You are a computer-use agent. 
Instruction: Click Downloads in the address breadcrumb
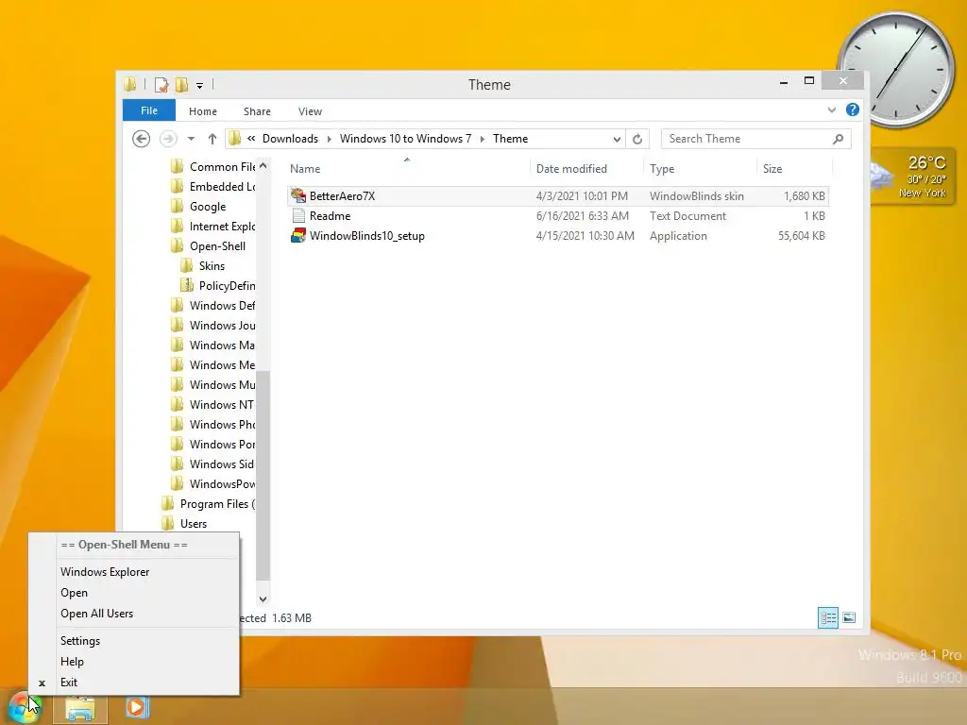tap(290, 139)
